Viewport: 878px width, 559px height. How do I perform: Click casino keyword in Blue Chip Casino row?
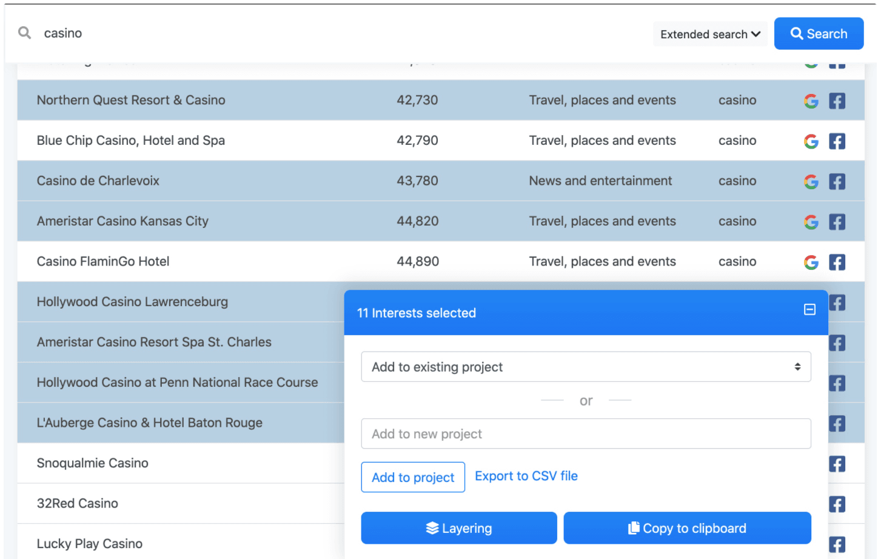737,140
